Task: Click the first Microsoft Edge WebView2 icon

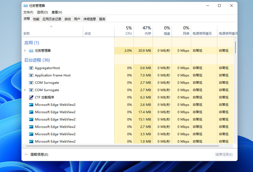Action: tap(31, 105)
